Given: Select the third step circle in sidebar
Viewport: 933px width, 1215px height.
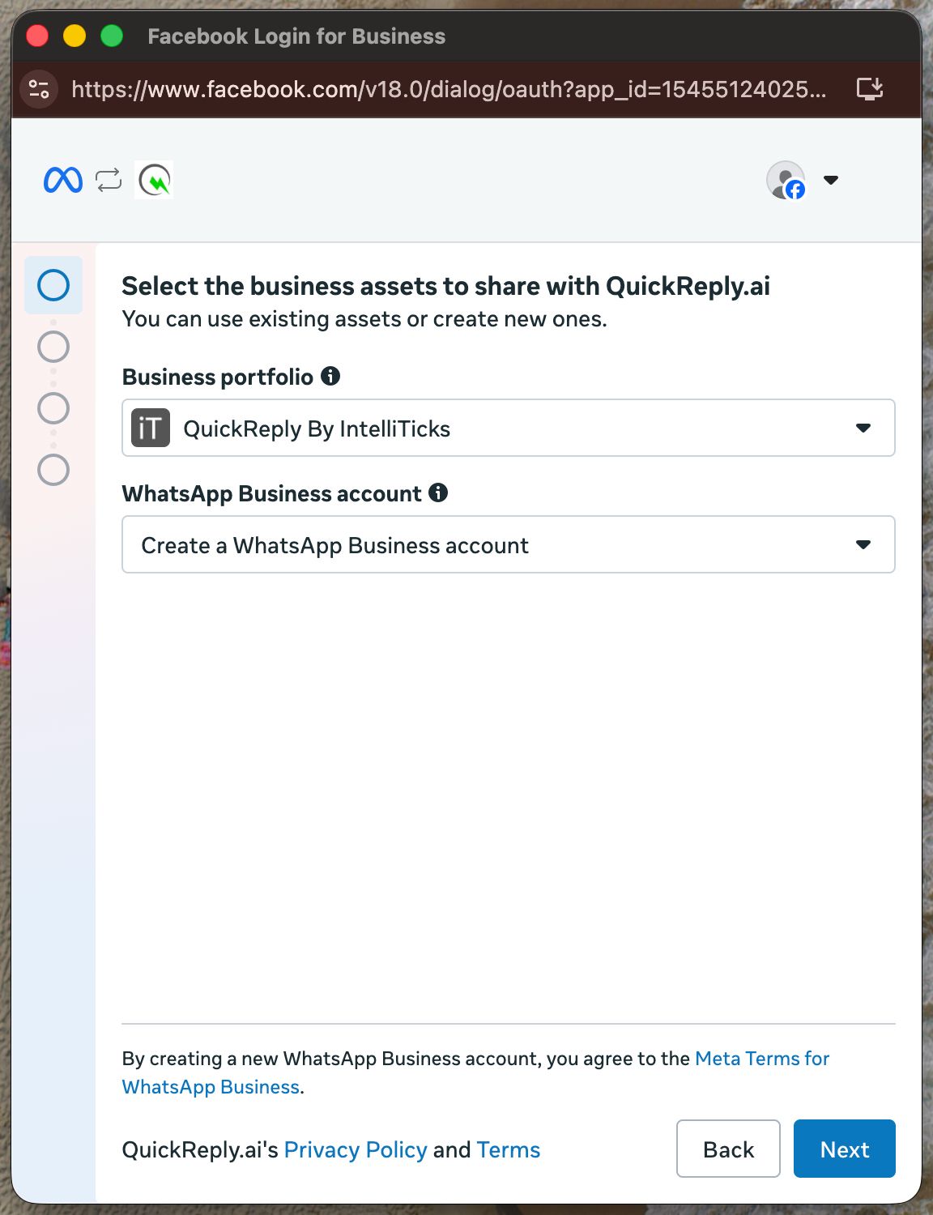Looking at the screenshot, I should [x=53, y=408].
